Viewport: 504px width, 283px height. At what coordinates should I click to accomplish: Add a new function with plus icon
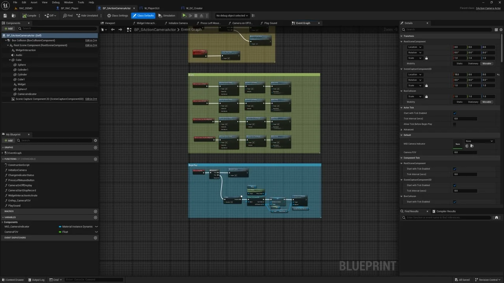point(95,159)
